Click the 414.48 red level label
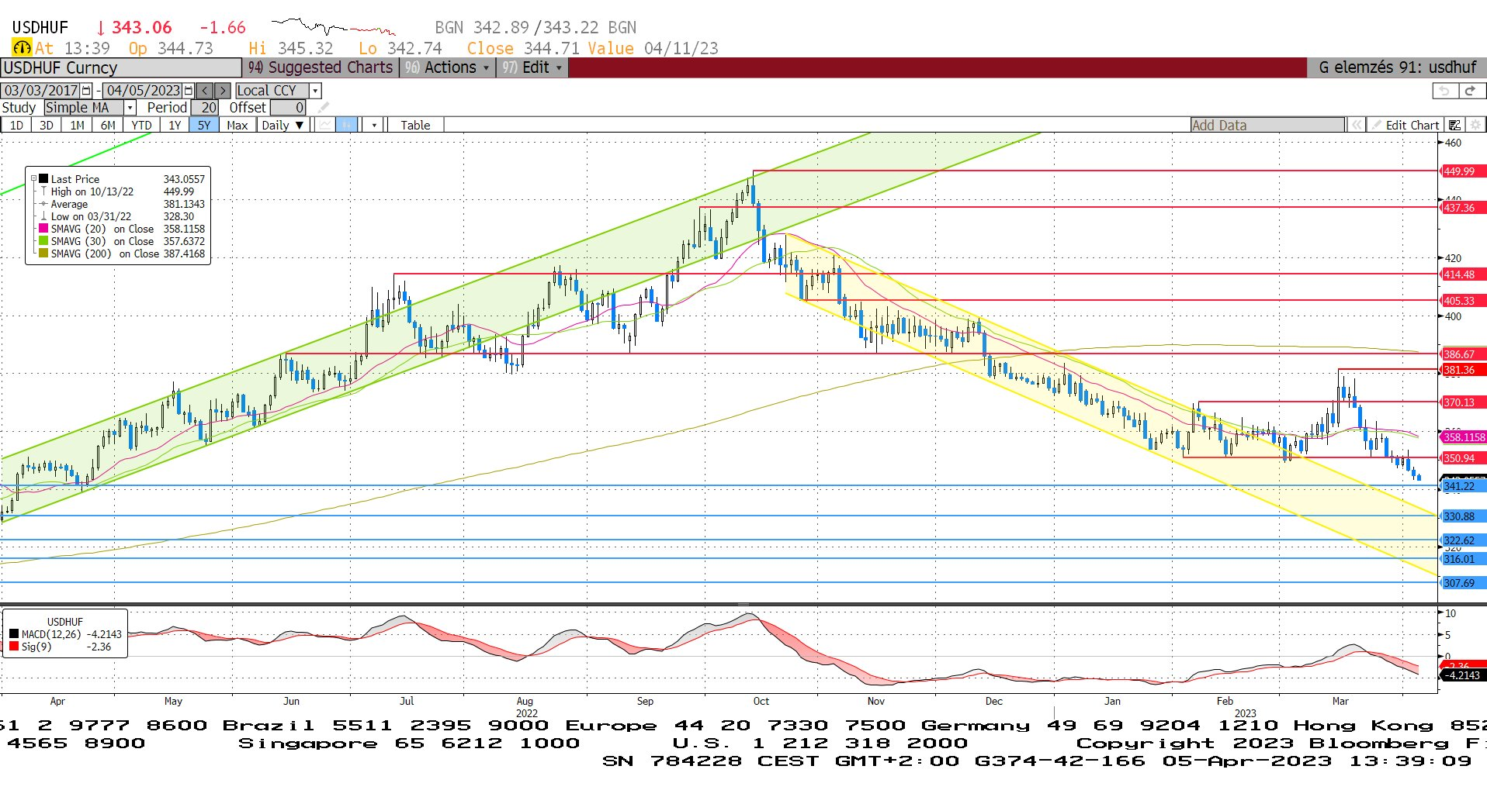Image resolution: width=1487 pixels, height=804 pixels. click(1463, 274)
